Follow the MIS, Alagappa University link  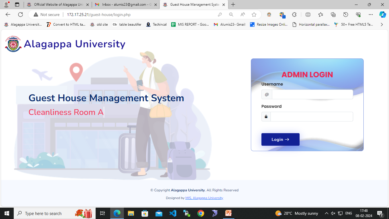tap(204, 198)
